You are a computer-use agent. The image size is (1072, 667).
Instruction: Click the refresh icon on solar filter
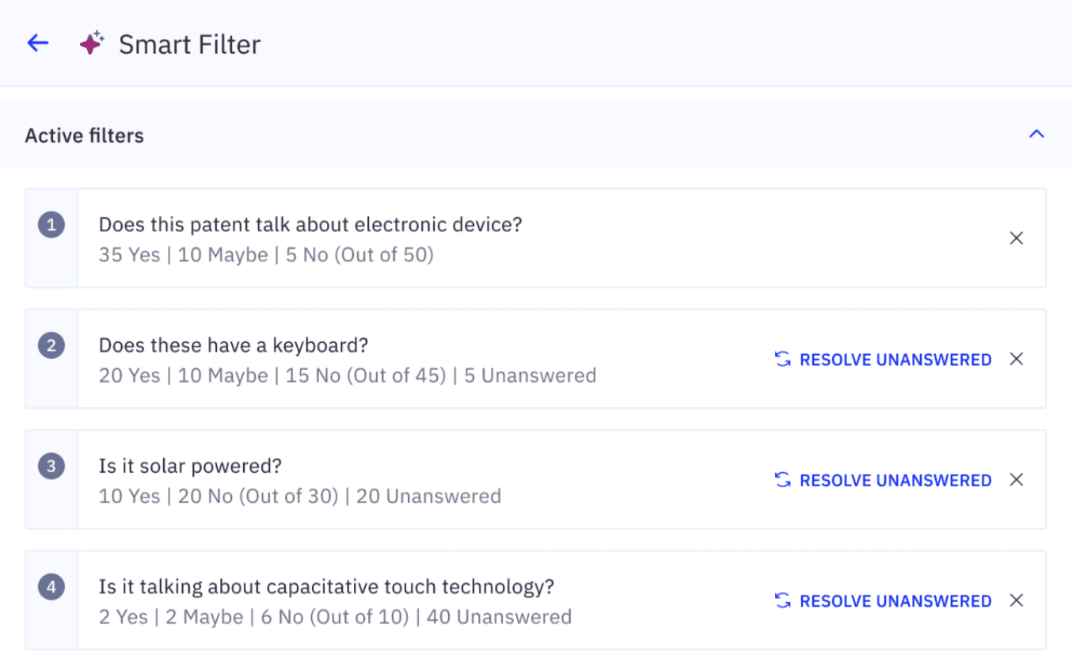[783, 480]
